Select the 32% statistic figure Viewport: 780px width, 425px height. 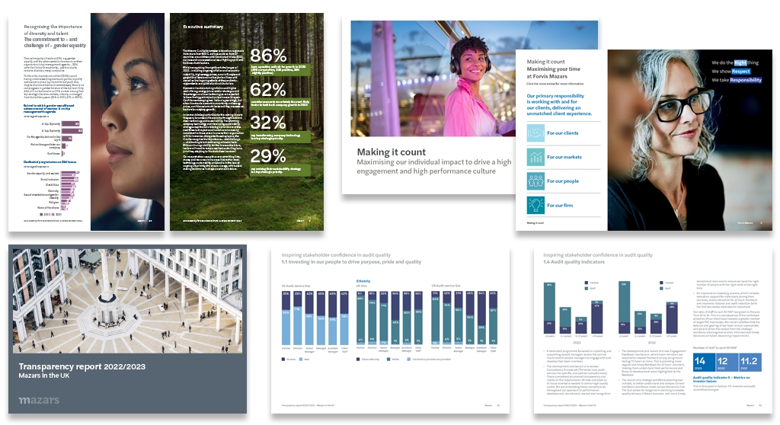click(x=268, y=123)
